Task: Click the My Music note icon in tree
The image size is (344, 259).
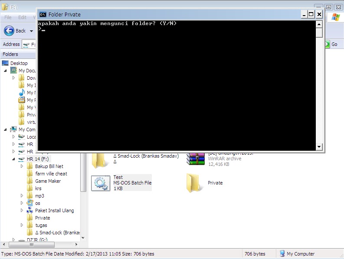Action: tap(22, 92)
